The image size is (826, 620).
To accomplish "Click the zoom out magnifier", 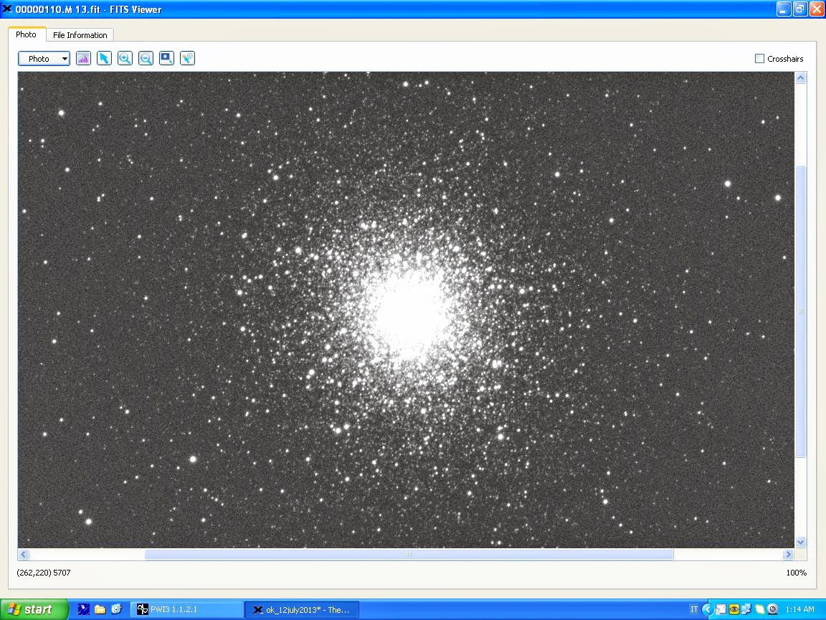I will (146, 58).
